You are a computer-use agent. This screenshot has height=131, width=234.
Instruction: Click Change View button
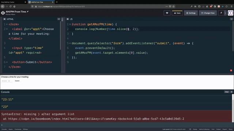point(208,13)
